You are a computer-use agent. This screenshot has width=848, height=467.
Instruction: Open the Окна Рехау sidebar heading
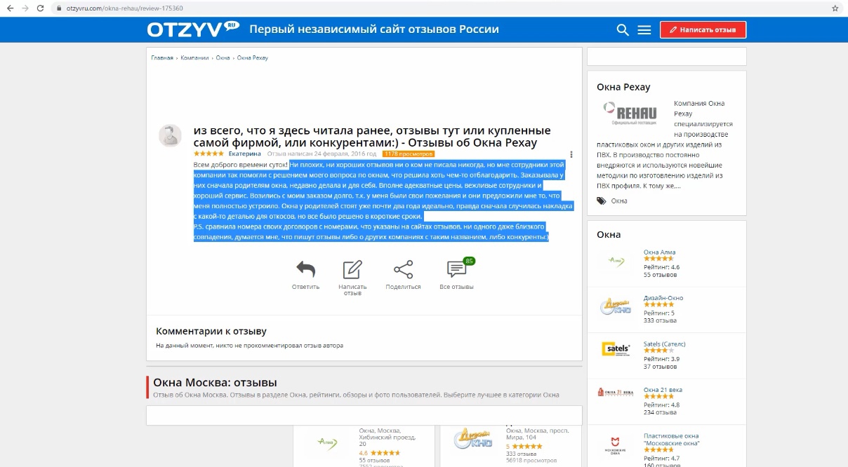(623, 87)
